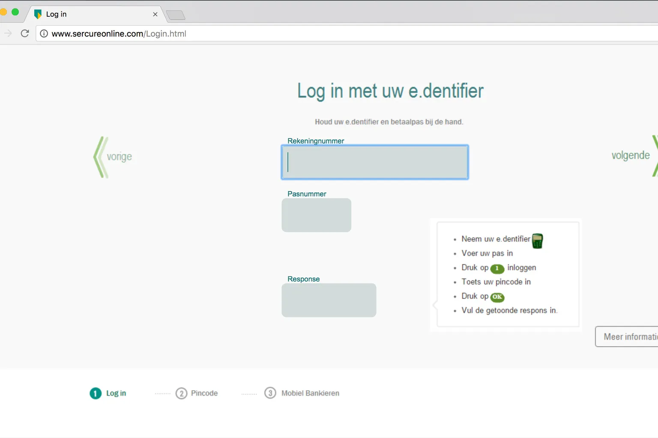
Task: Select step 3 Mobiel Bankieren
Action: pyautogui.click(x=302, y=393)
